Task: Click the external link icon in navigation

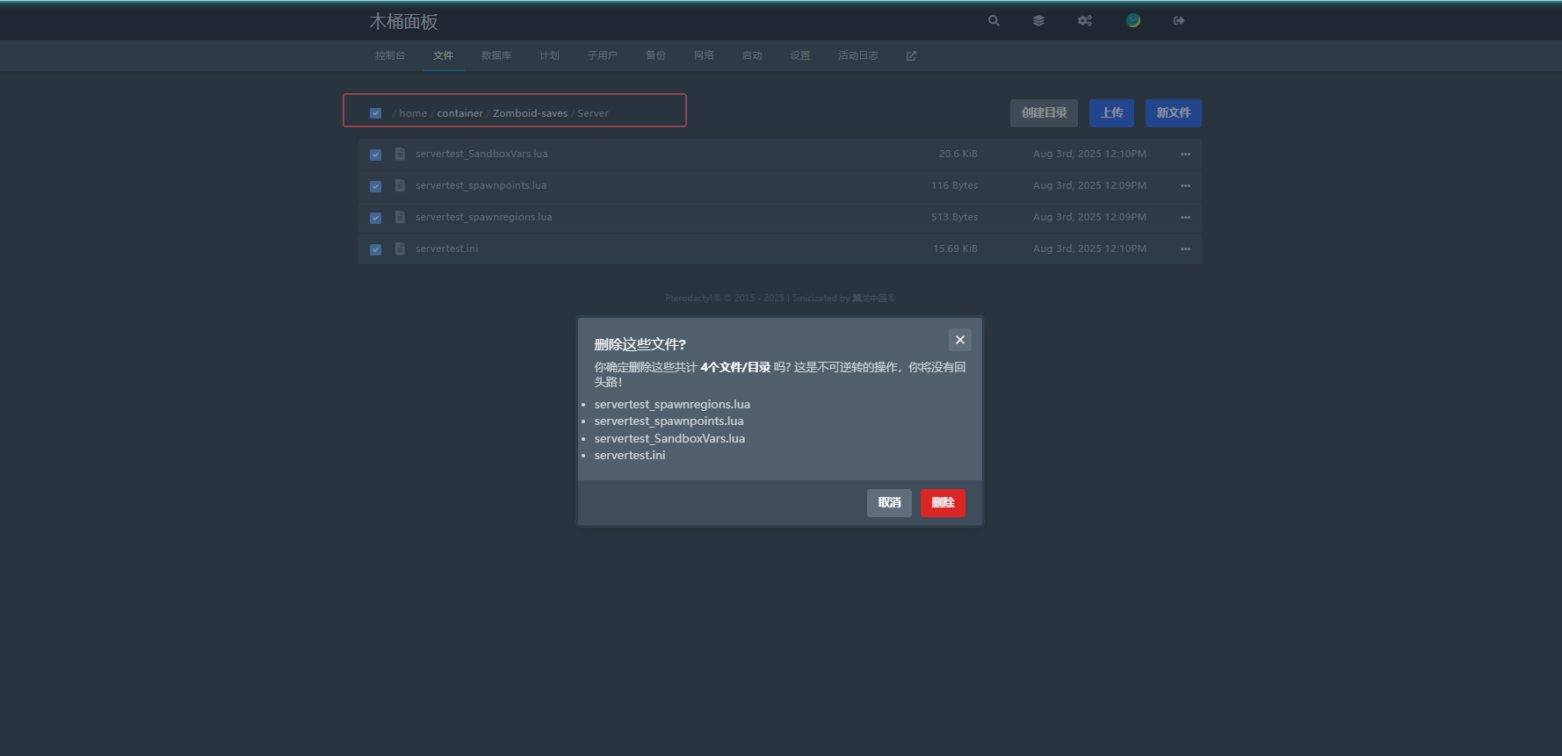Action: pyautogui.click(x=911, y=56)
